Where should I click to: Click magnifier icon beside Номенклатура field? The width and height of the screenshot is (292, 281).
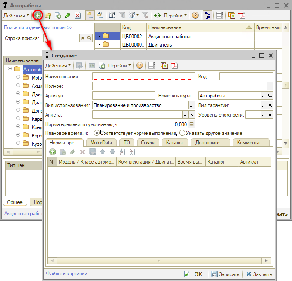pos(270,95)
